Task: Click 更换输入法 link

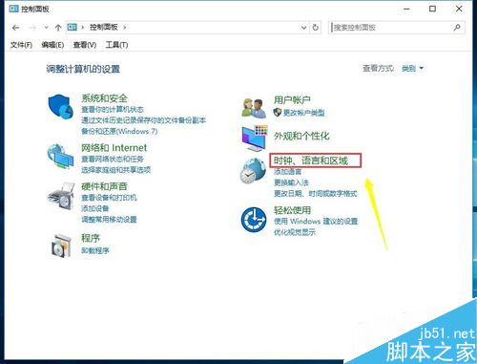Action: point(291,182)
